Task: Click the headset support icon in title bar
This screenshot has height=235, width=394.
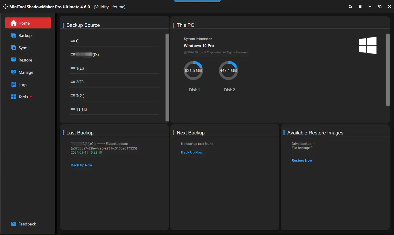Action: pyautogui.click(x=350, y=6)
